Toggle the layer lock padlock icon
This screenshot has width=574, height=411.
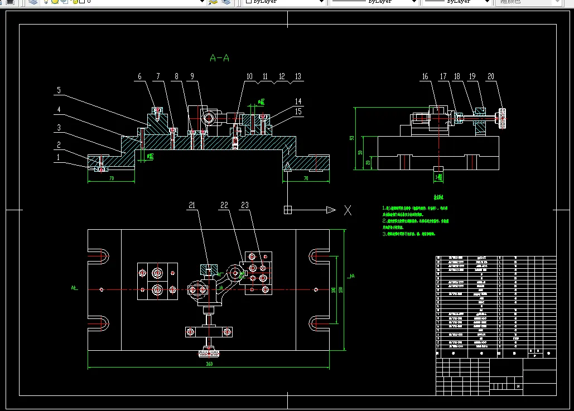(x=75, y=2)
